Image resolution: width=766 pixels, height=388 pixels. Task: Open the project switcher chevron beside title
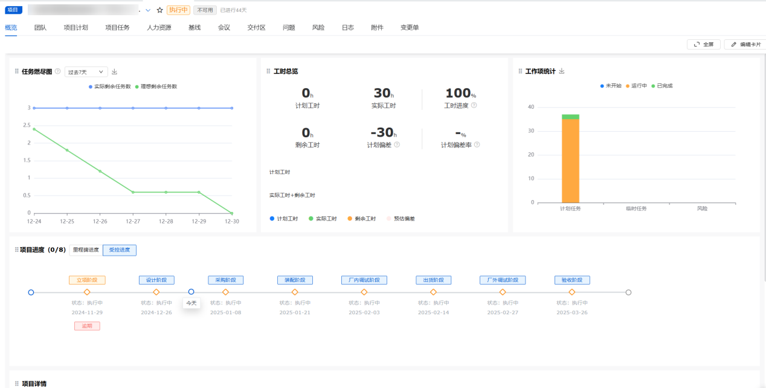pyautogui.click(x=148, y=10)
